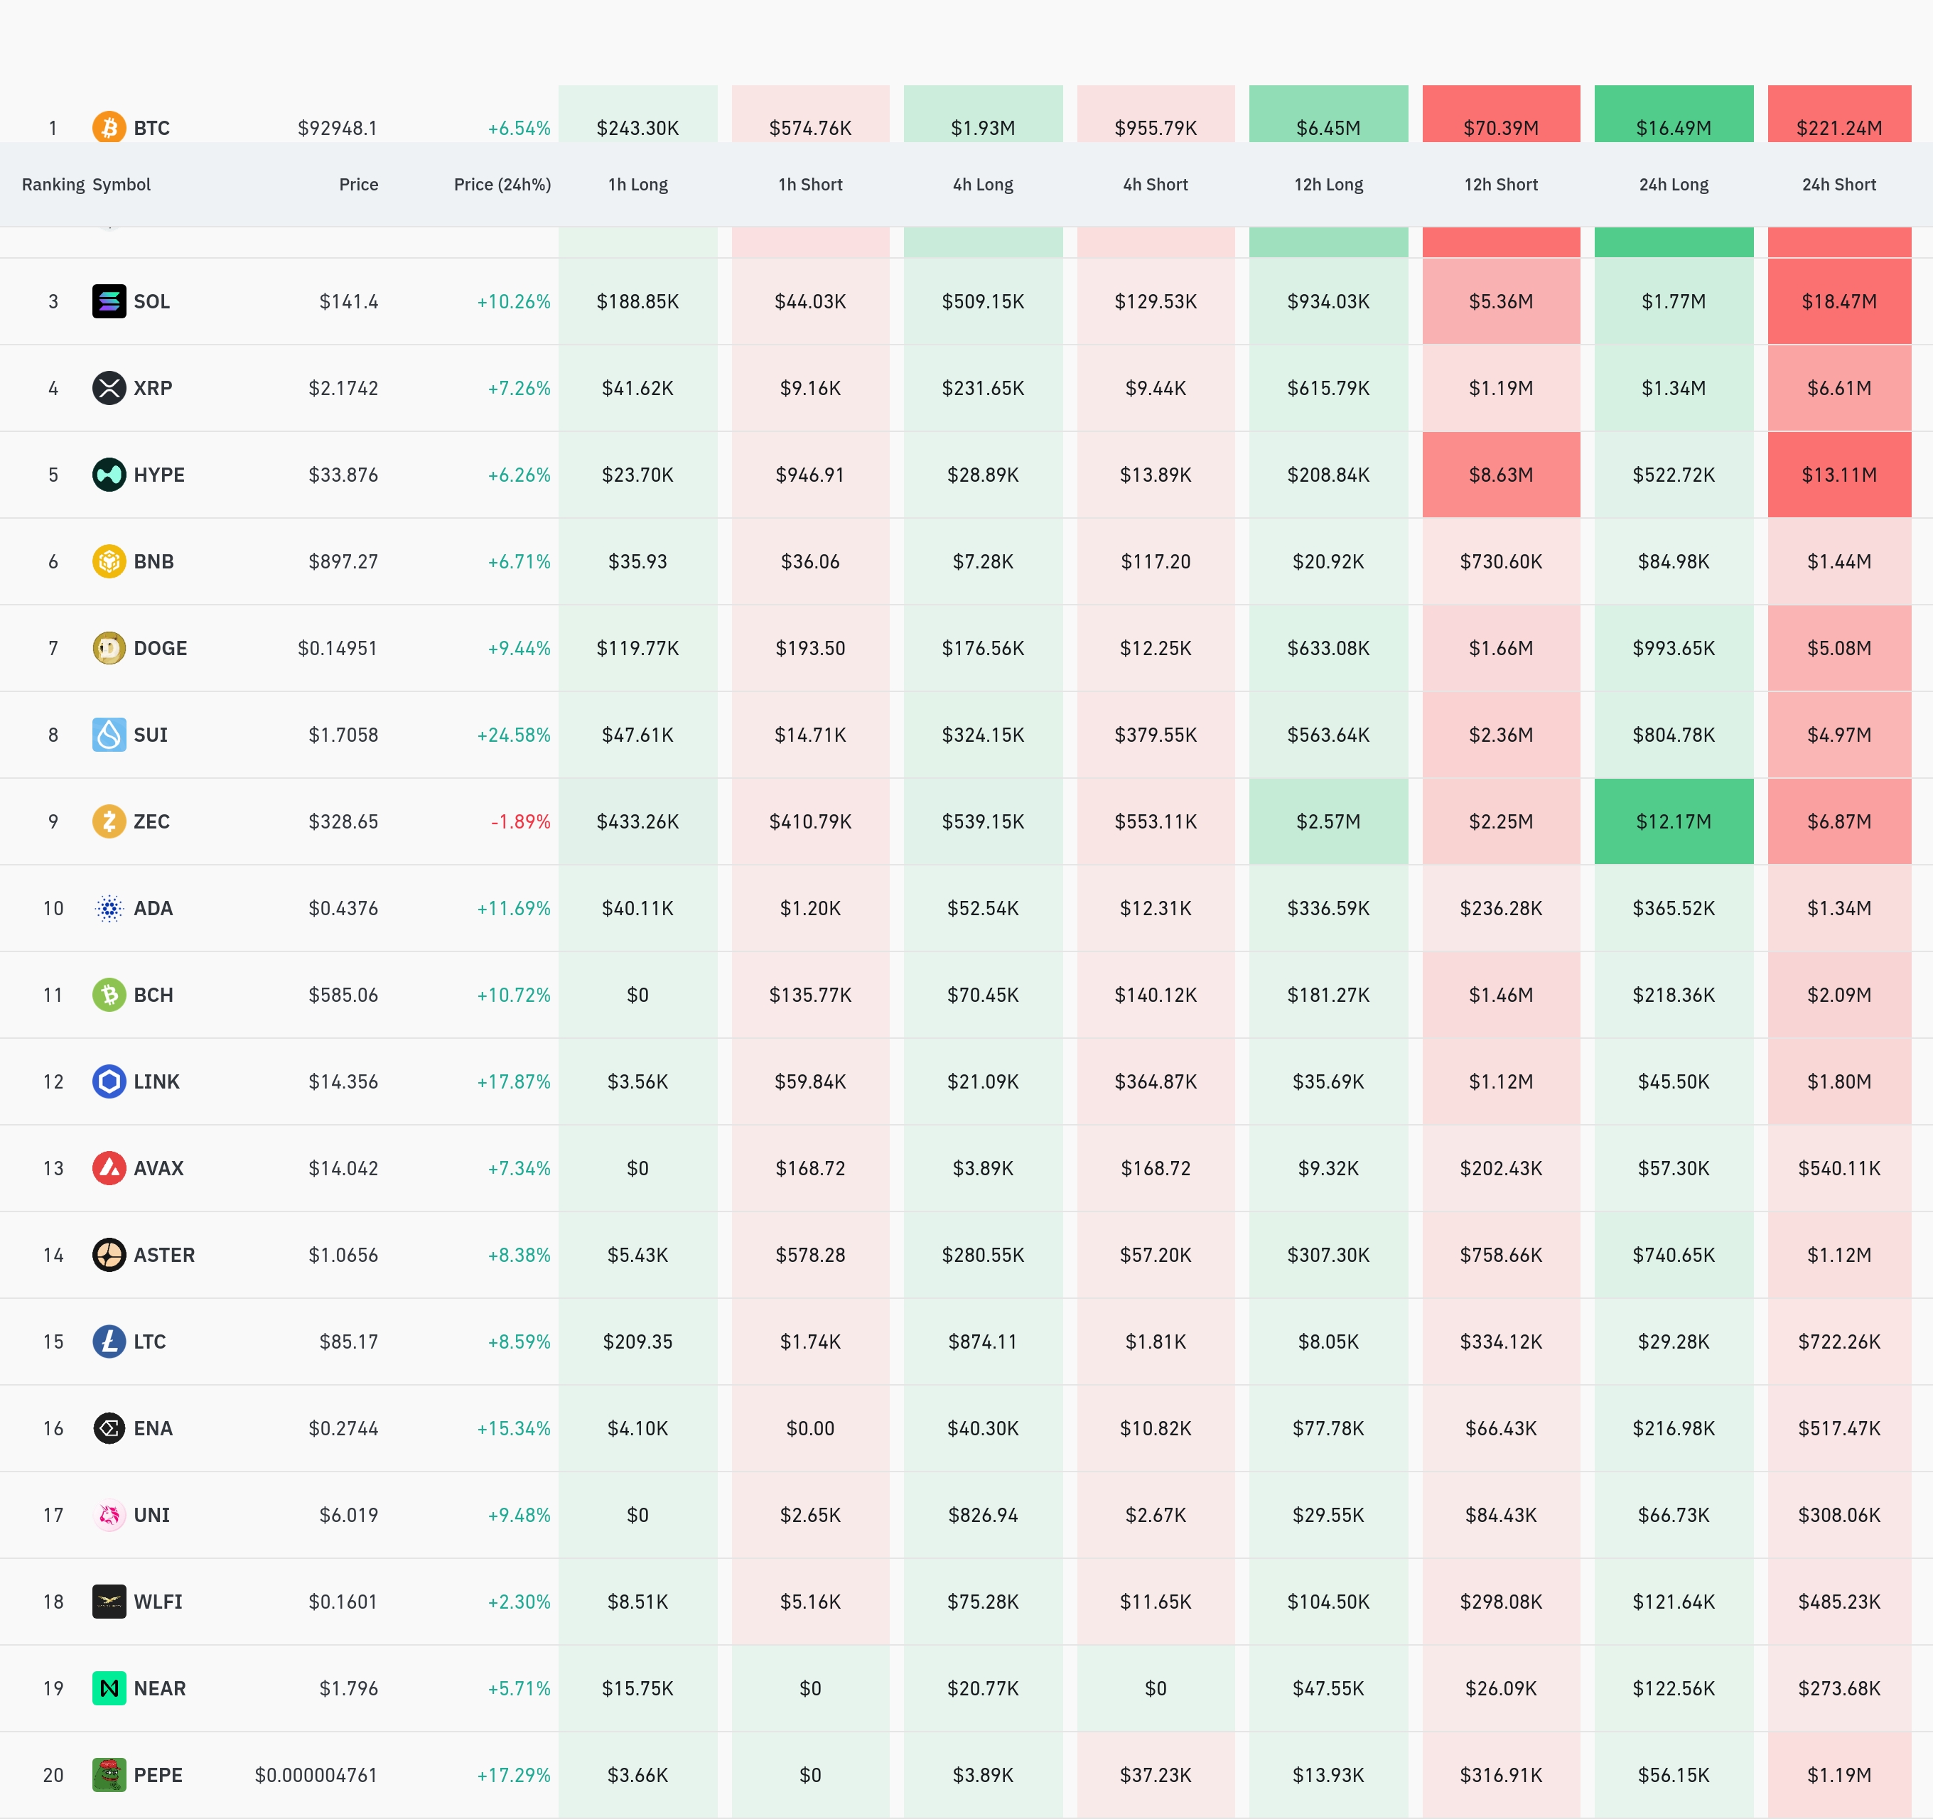
Task: Click the DOGE coin icon
Action: (109, 649)
